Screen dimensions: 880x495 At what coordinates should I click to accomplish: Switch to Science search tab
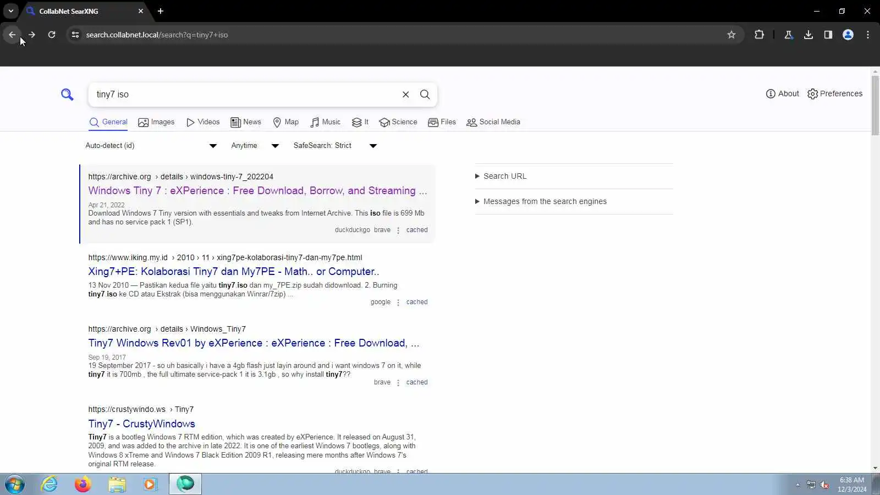tap(398, 122)
